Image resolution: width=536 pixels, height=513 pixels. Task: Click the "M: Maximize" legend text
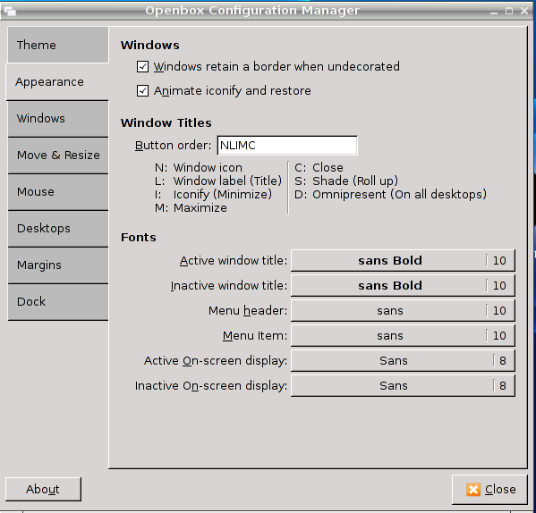pos(191,208)
